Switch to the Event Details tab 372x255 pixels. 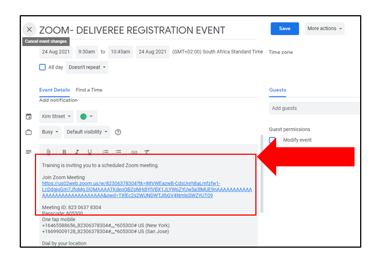coord(55,90)
